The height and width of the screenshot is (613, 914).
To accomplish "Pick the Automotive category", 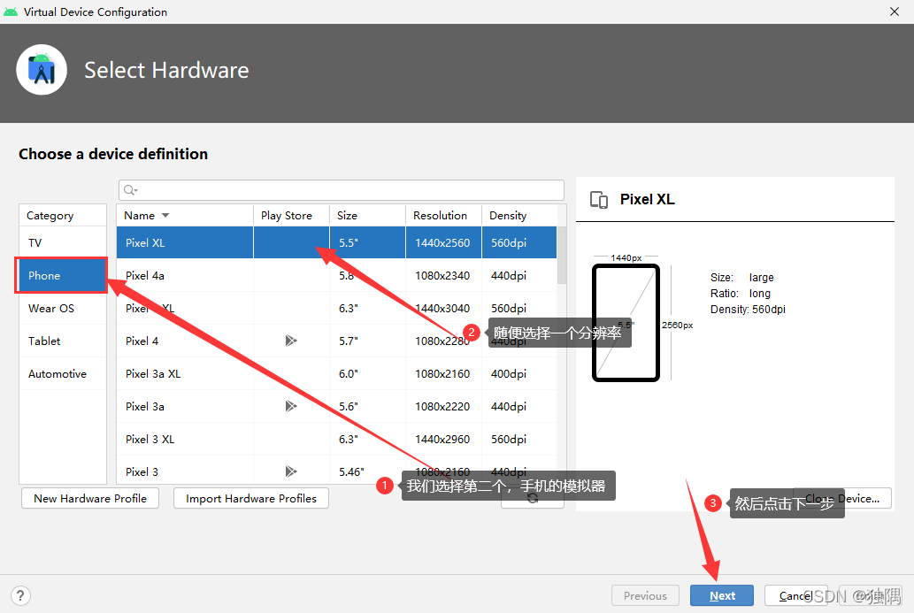I will [x=63, y=373].
